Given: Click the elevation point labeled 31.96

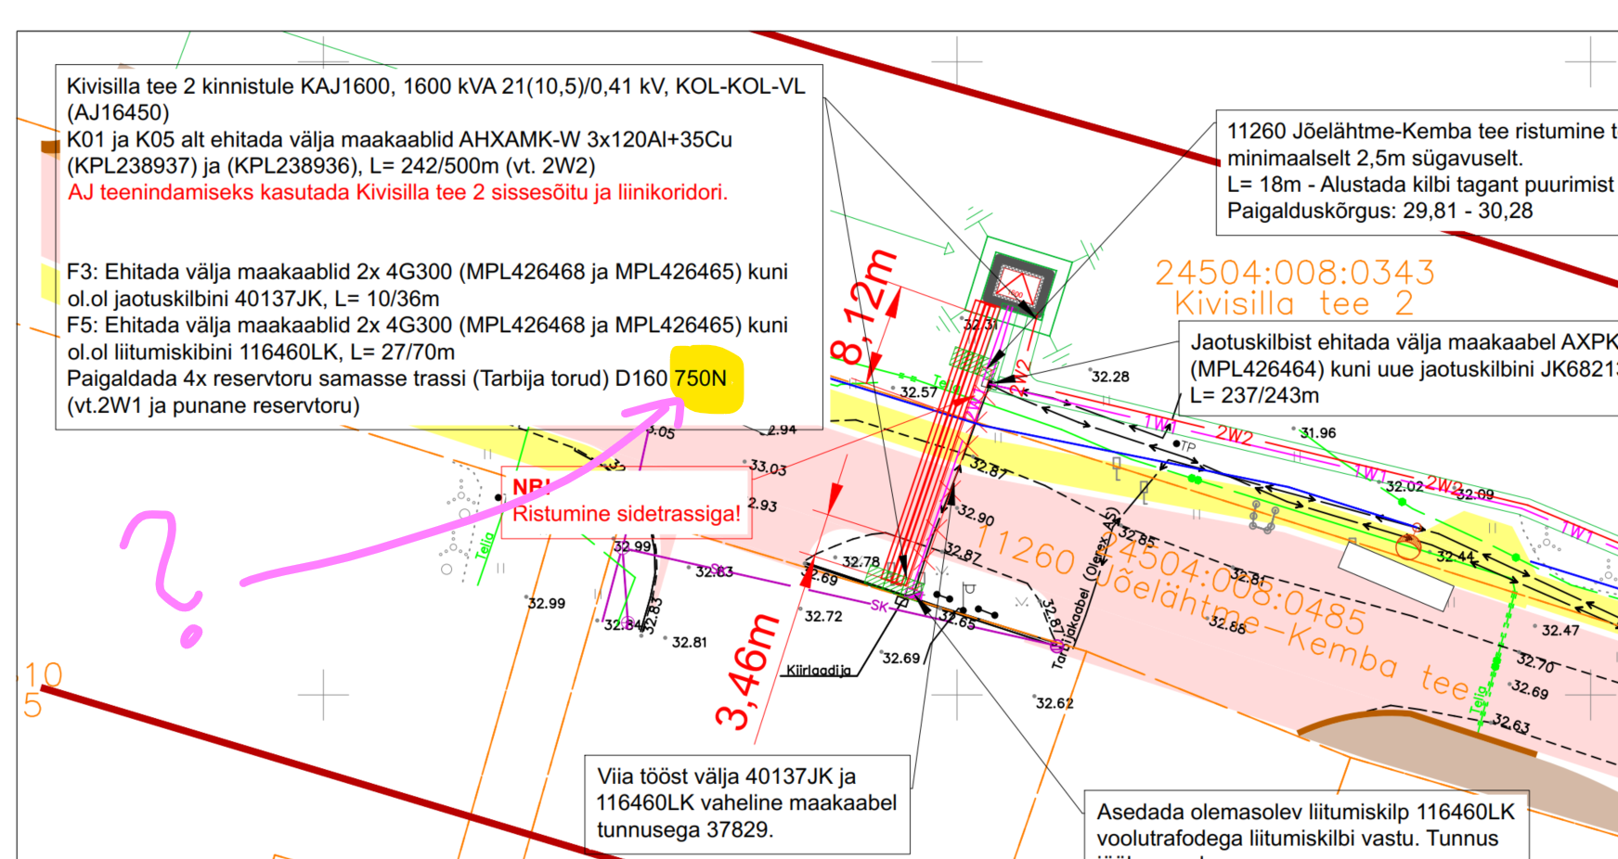Looking at the screenshot, I should pyautogui.click(x=1317, y=433).
